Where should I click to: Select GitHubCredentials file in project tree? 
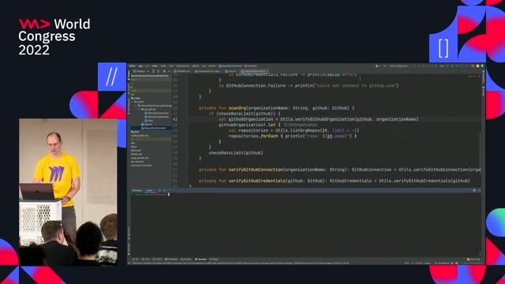click(156, 117)
